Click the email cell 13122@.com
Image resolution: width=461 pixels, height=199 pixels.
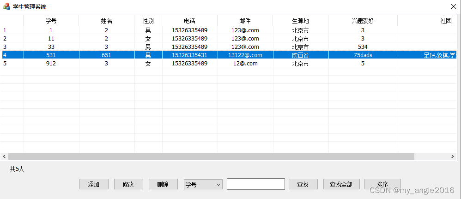[x=245, y=55]
